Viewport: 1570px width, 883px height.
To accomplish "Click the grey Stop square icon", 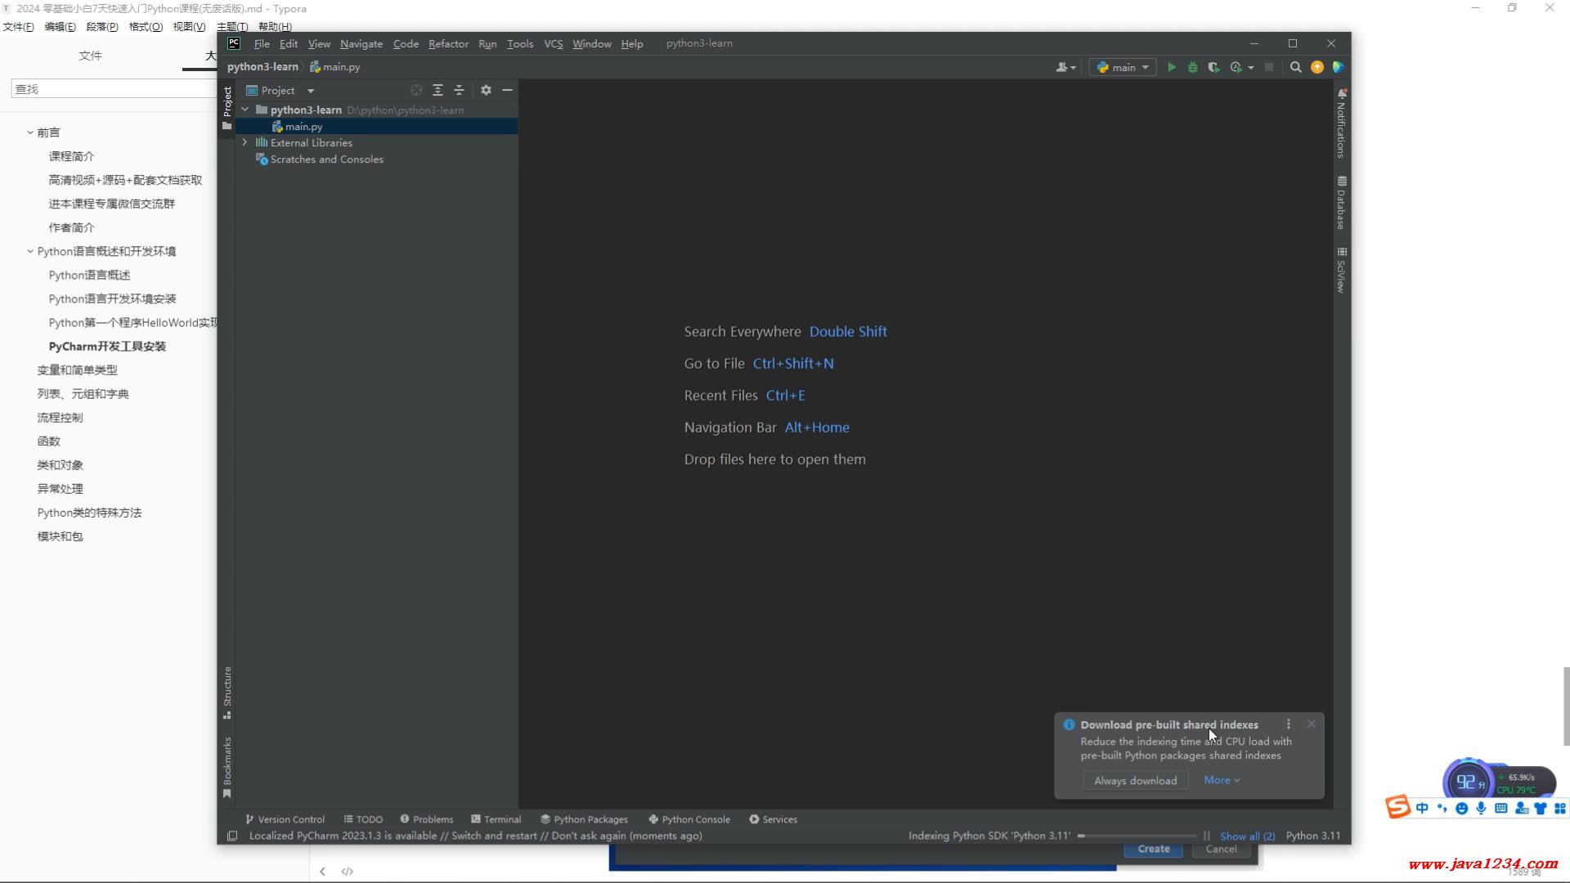I will (1268, 67).
